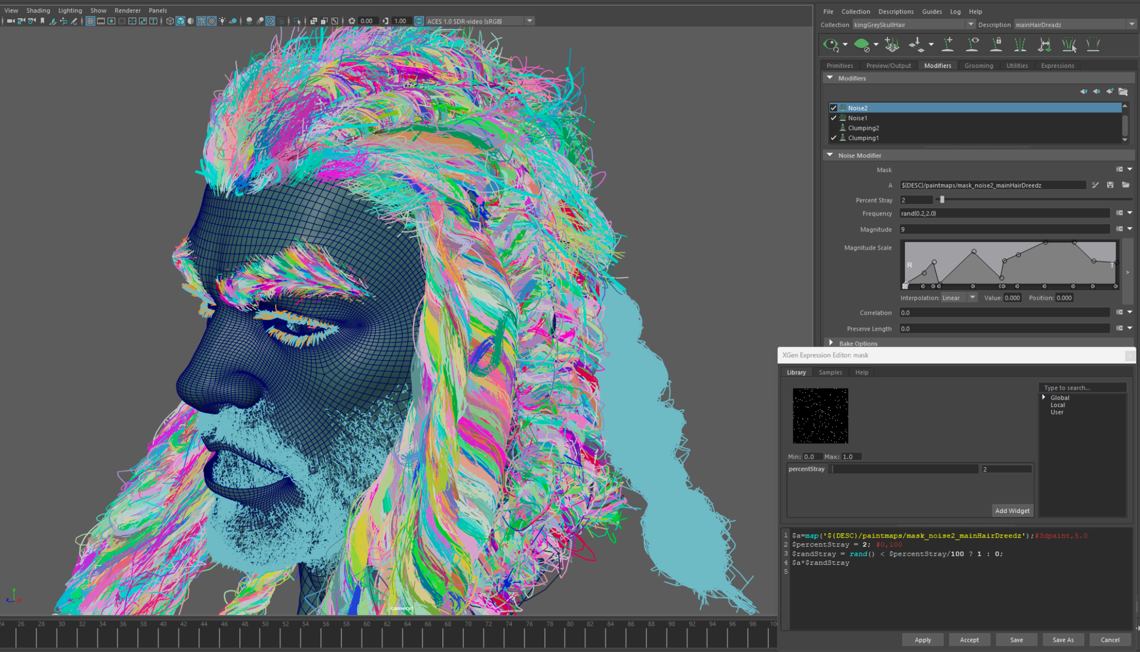The image size is (1140, 652).
Task: Enable wireframe-on-shaded cube icon in viewport toolbar
Action: click(x=202, y=21)
